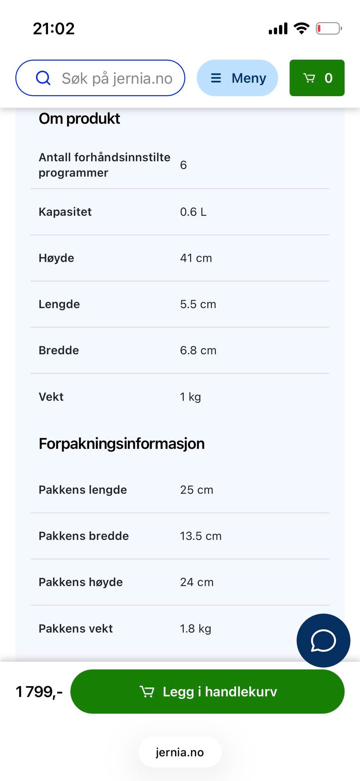This screenshot has height=781, width=360.
Task: Tap the battery indicator in status bar
Action: [329, 29]
